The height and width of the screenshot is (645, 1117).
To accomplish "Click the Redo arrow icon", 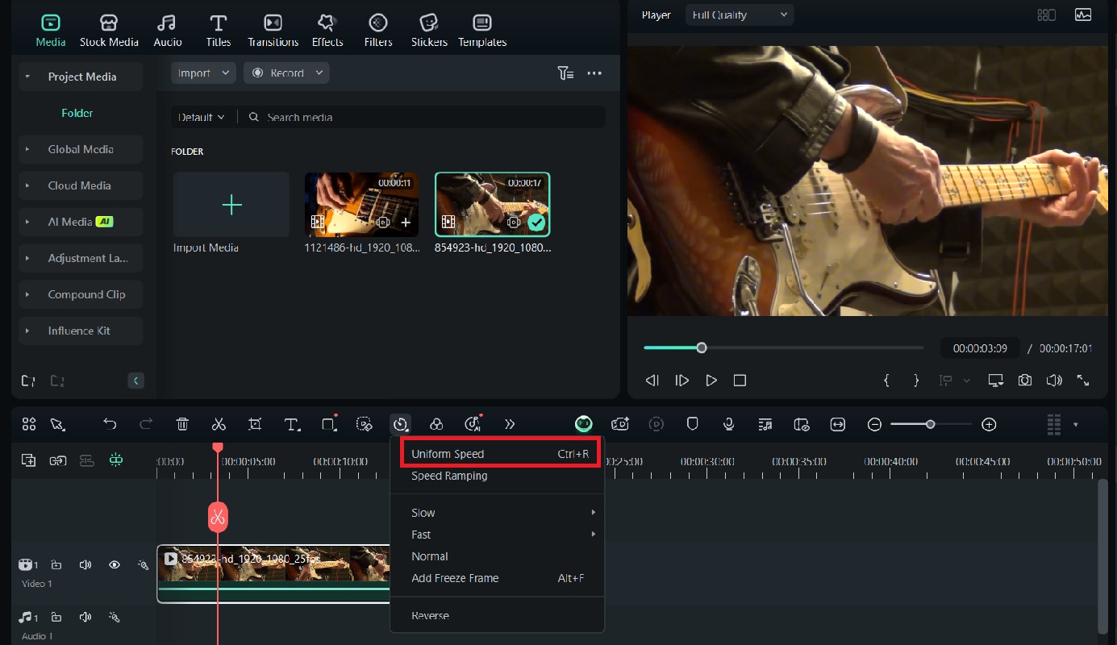I will (146, 424).
